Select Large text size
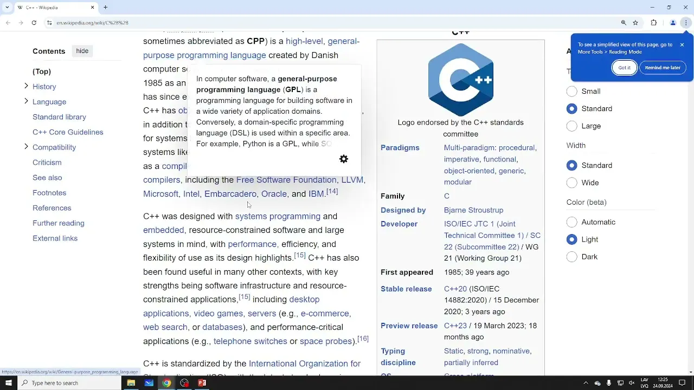Viewport: 694px width, 390px height. click(571, 126)
